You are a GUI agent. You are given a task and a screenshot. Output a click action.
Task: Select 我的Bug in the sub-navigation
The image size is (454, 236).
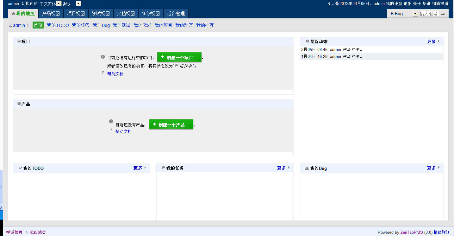pyautogui.click(x=101, y=25)
